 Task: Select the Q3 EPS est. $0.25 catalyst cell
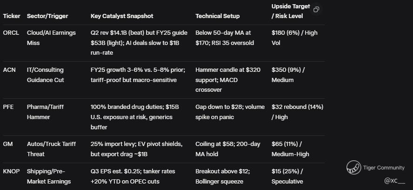pyautogui.click(x=133, y=177)
